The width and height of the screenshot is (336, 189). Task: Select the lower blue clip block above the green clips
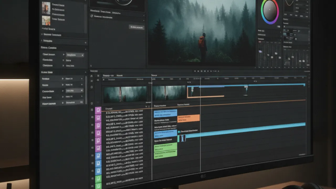point(165,134)
